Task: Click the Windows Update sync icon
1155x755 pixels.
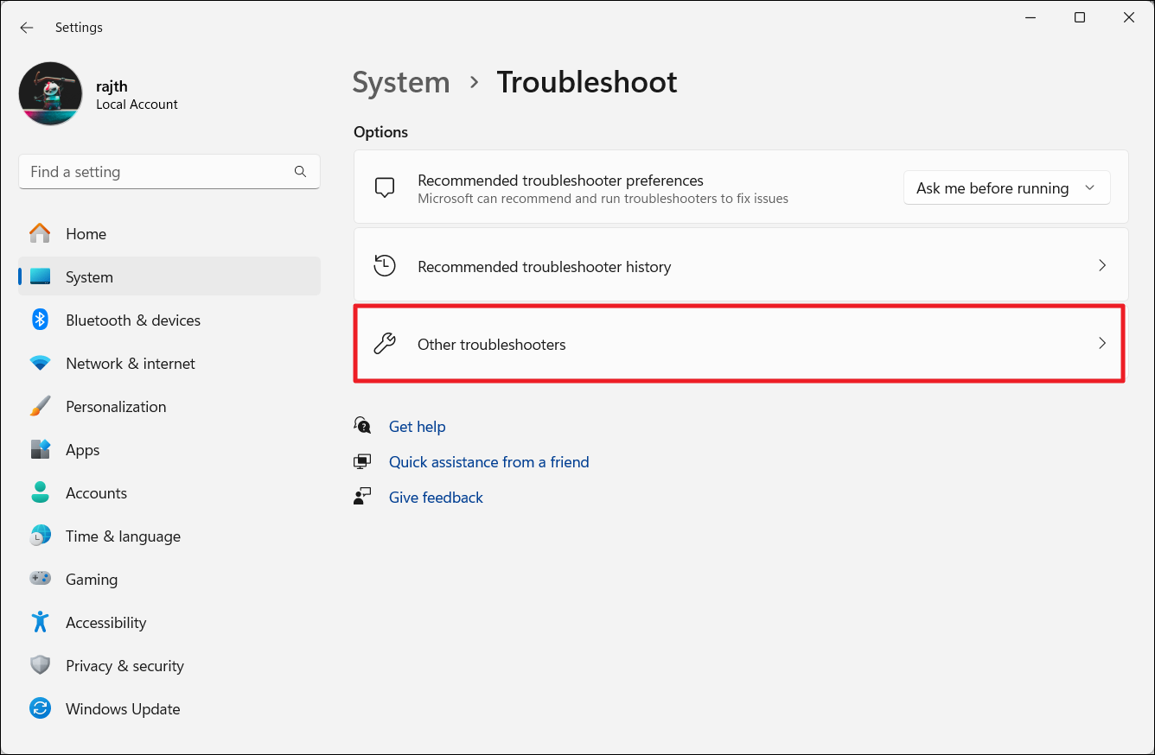Action: point(40,709)
